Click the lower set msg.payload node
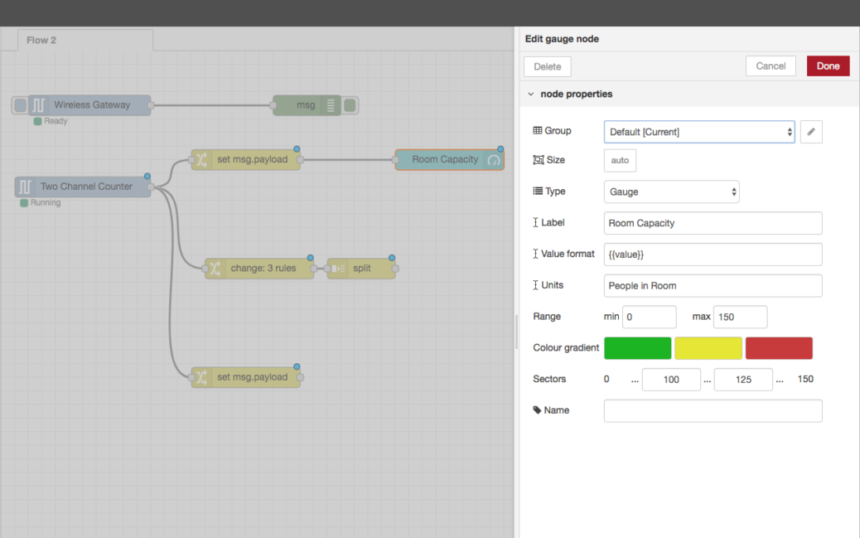This screenshot has height=538, width=860. (x=246, y=376)
